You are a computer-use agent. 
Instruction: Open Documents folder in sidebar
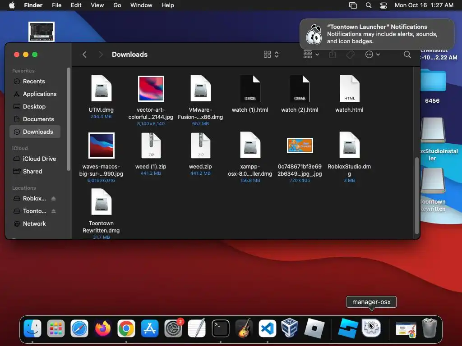35,119
